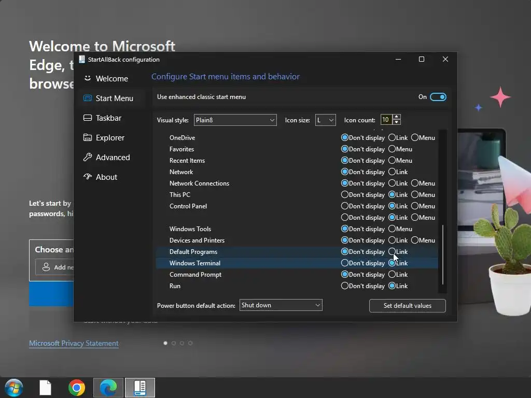531x398 pixels.
Task: Go to the Welcome section
Action: [112, 79]
